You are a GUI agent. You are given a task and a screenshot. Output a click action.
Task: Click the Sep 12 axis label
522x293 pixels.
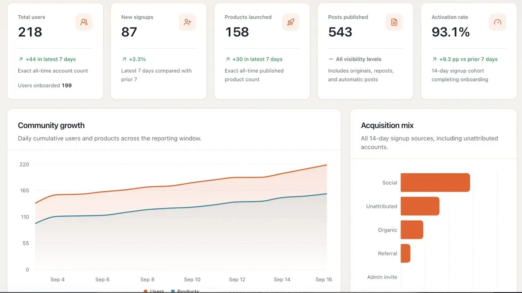[x=237, y=280]
